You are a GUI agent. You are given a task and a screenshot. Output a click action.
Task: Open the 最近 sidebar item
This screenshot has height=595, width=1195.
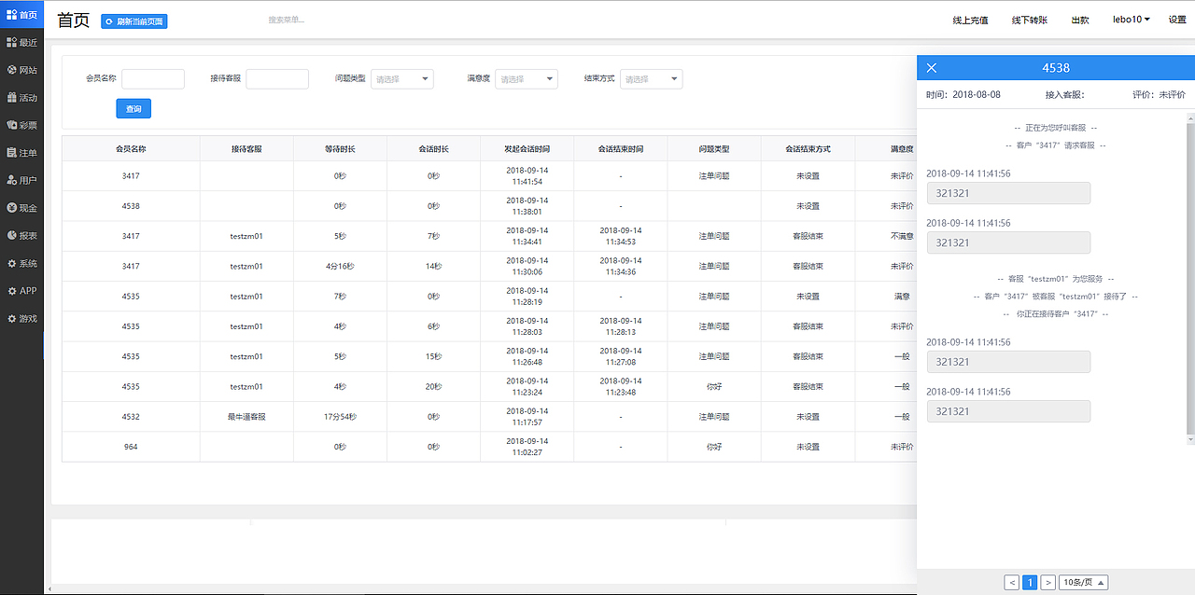pos(21,42)
